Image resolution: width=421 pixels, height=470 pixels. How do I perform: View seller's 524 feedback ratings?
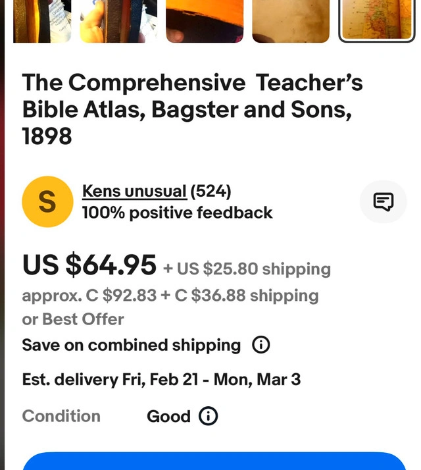coord(210,192)
